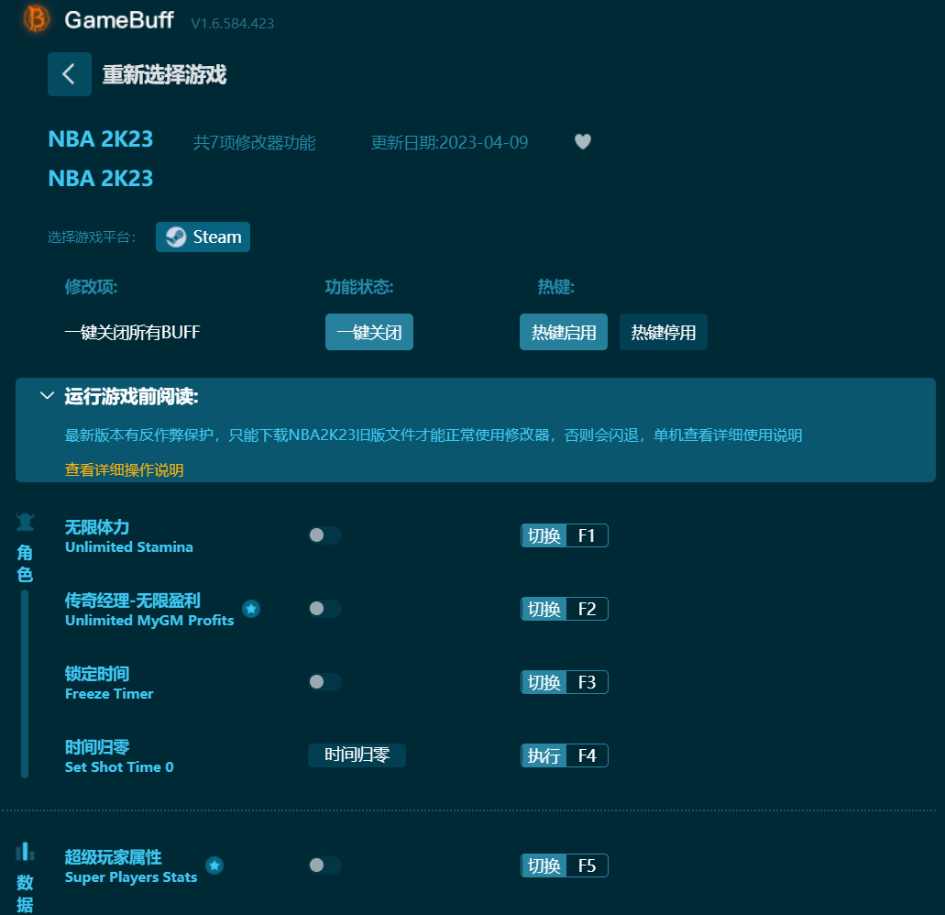Click the F4 hotkey field for Set Shot Time

[x=587, y=755]
